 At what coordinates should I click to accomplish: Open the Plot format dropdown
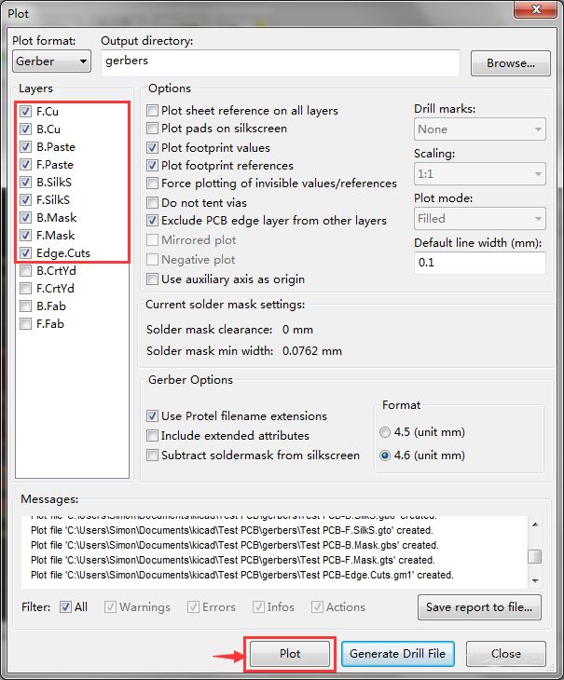pyautogui.click(x=51, y=61)
